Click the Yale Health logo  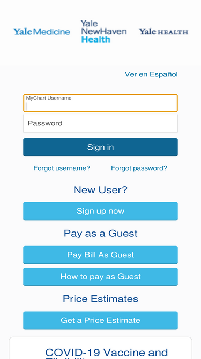pos(163,32)
